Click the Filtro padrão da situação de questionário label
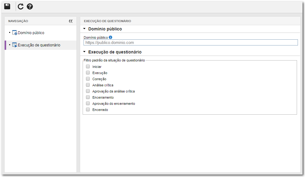305x177 pixels. pos(114,60)
